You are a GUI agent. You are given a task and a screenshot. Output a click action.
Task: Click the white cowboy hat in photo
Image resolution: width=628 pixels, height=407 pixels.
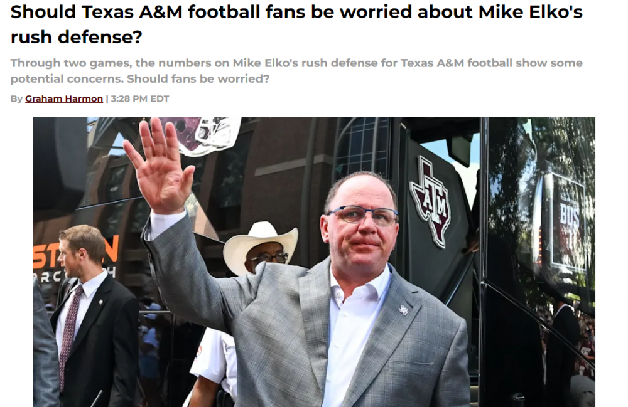click(x=261, y=243)
